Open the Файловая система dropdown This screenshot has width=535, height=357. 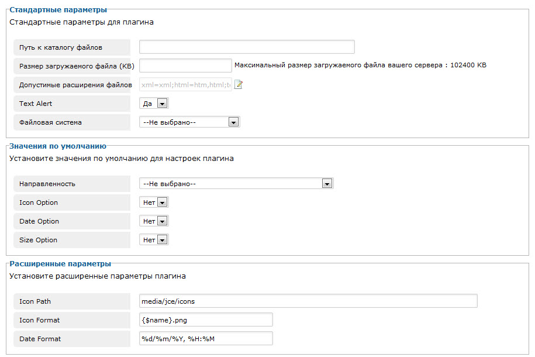point(189,122)
